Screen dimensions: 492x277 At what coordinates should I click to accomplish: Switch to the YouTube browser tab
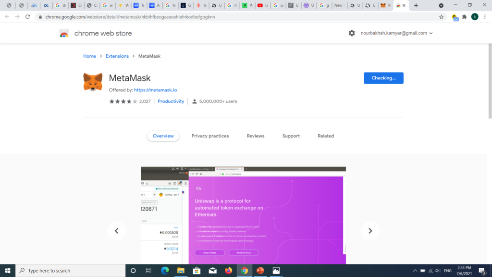[262, 5]
